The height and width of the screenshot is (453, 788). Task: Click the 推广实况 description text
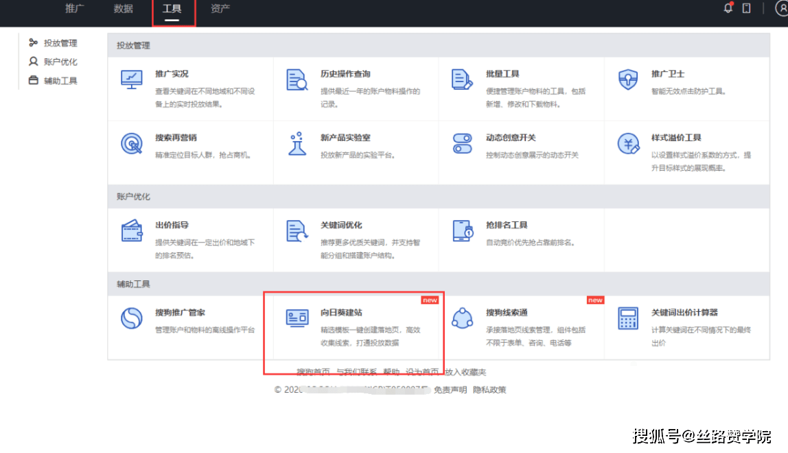pyautogui.click(x=205, y=97)
